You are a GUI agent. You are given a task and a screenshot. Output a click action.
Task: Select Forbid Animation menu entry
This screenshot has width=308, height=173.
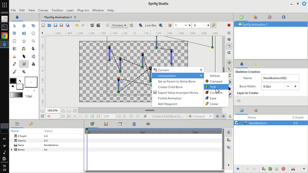(178, 98)
